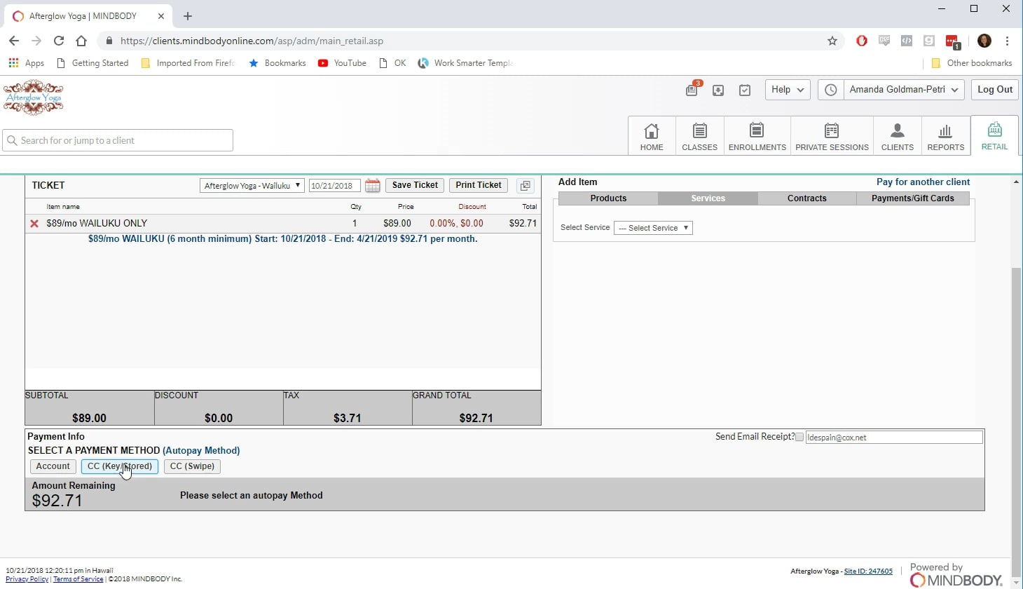Image resolution: width=1023 pixels, height=589 pixels.
Task: Open Chrome menu three dots
Action: pyautogui.click(x=1007, y=41)
